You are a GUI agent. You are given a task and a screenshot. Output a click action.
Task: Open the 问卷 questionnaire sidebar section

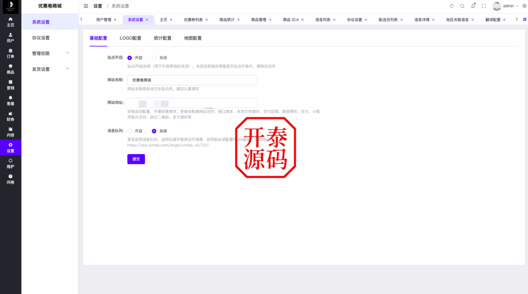10,179
